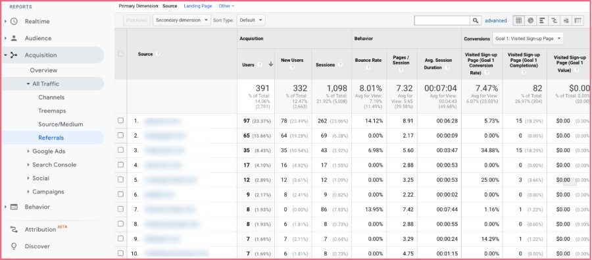This screenshot has width=592, height=260.
Task: Click into the table search field
Action: coord(442,20)
